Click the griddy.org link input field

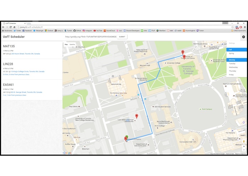point(91,37)
